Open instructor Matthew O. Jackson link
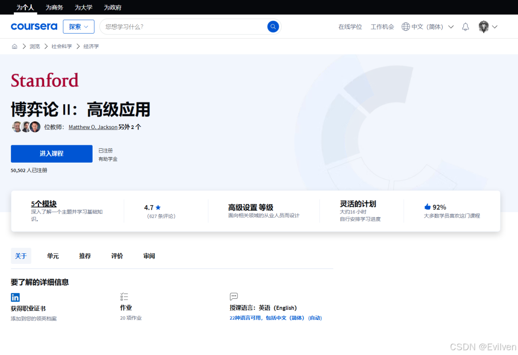 (93, 127)
